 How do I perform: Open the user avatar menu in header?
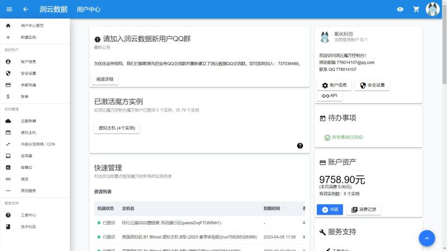(x=432, y=9)
